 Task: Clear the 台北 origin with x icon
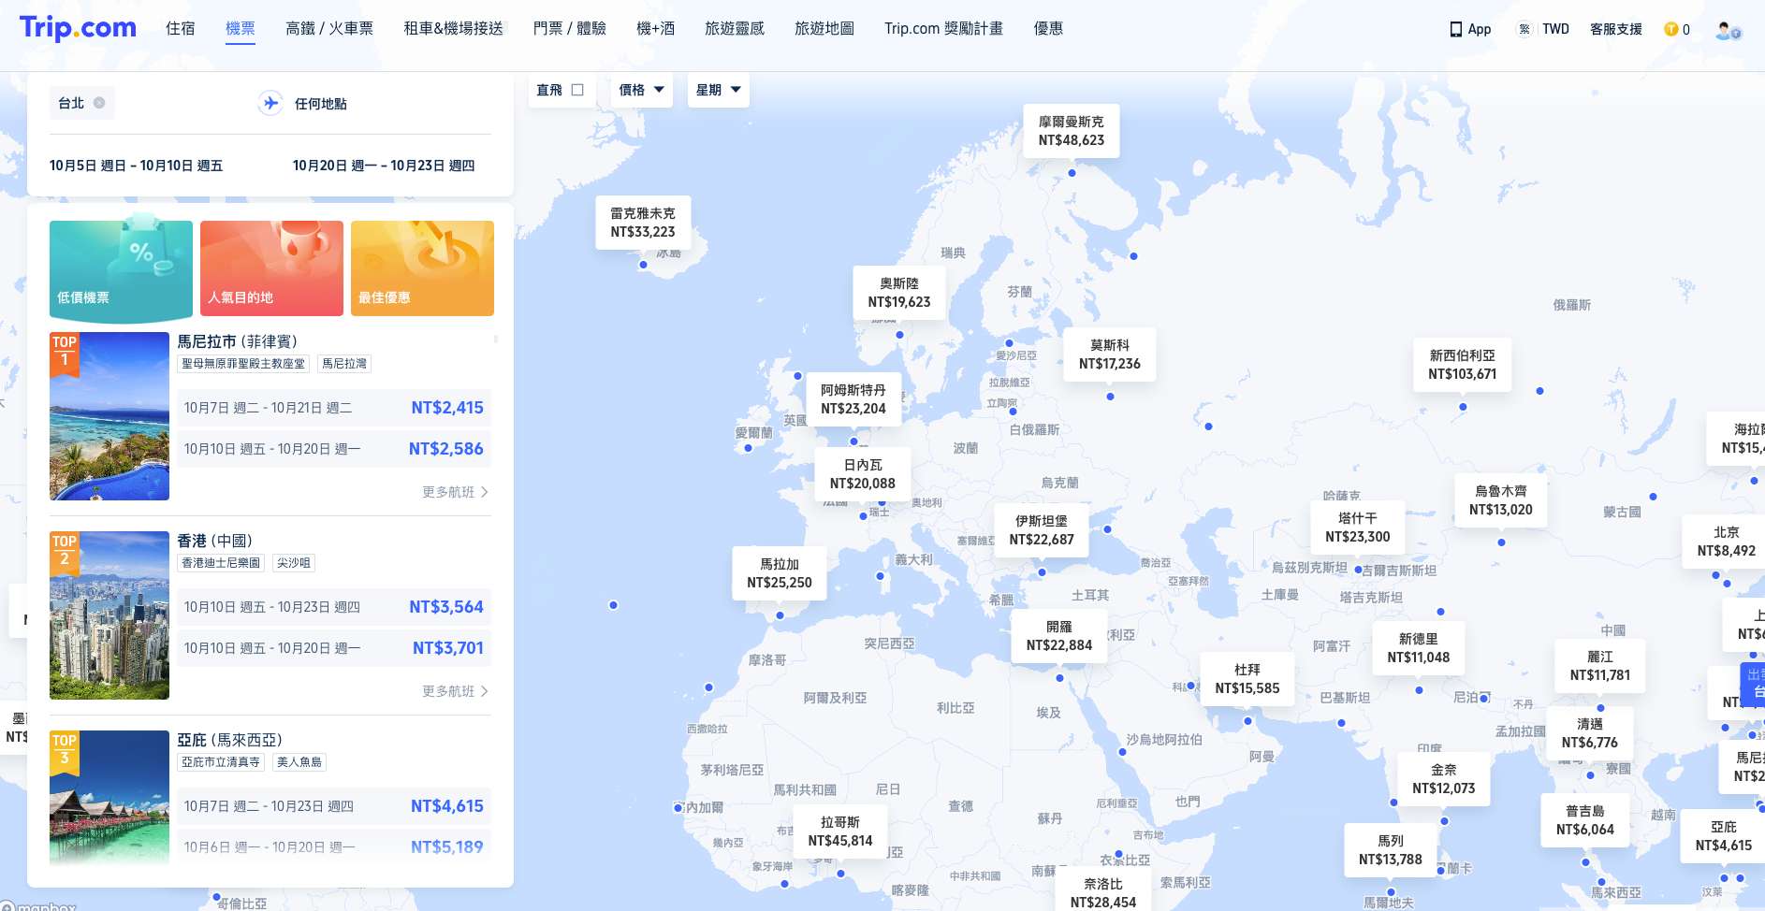99,103
